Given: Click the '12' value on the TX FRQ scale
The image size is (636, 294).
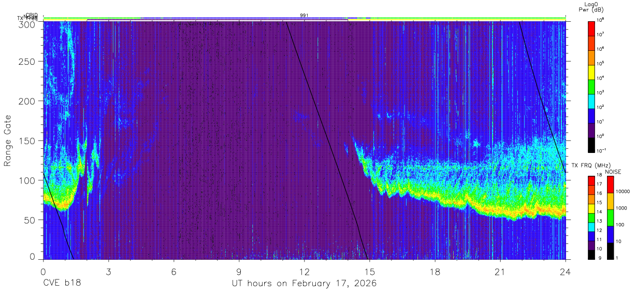Looking at the screenshot, I should pyautogui.click(x=600, y=230).
